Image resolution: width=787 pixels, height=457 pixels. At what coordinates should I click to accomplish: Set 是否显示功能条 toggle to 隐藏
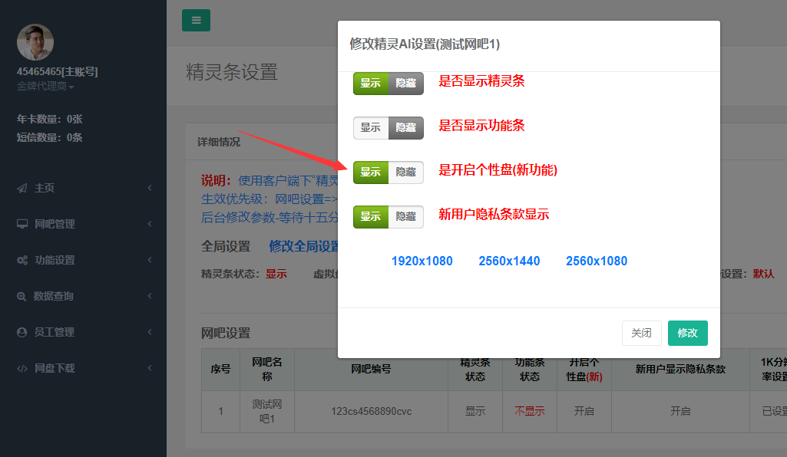tap(406, 128)
